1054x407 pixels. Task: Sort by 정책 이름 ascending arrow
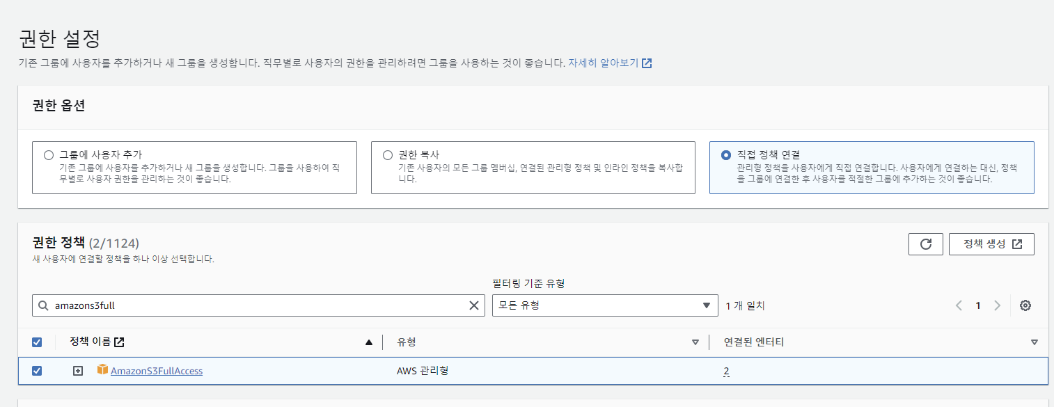click(369, 342)
